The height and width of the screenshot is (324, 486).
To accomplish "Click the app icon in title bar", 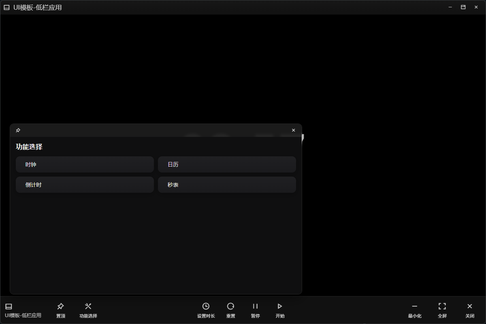I will tap(6, 7).
